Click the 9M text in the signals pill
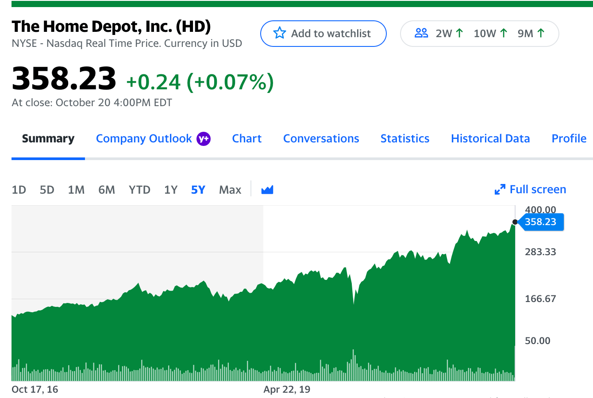Viewport: 593px width, 398px height. click(x=525, y=34)
